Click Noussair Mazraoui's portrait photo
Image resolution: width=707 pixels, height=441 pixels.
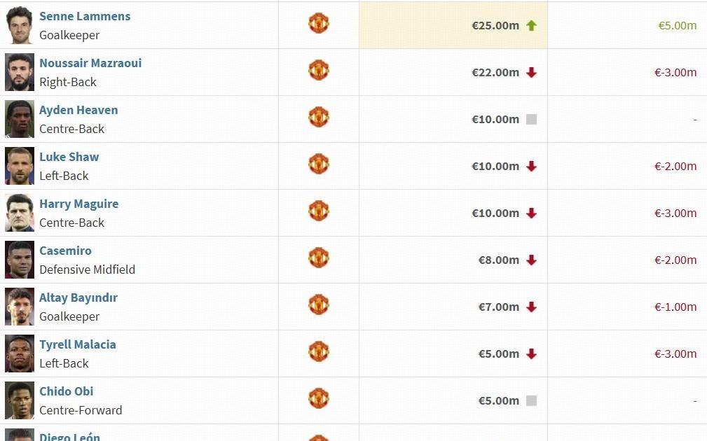pos(20,72)
